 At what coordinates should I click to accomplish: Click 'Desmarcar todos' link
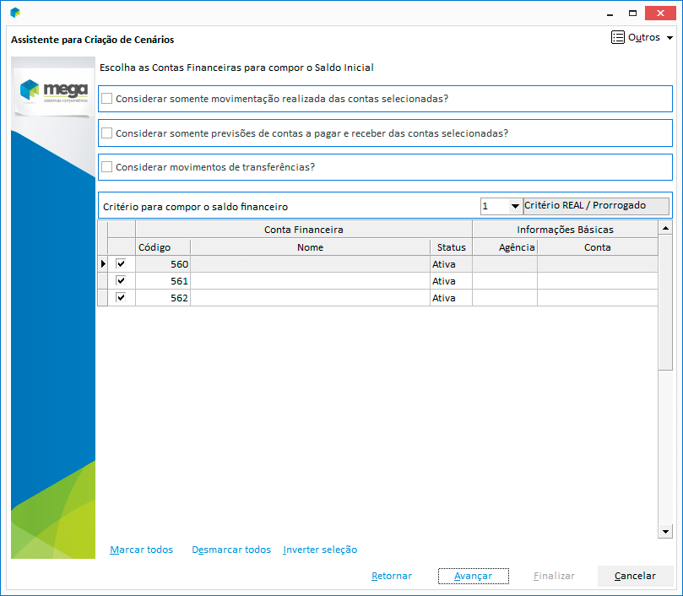231,550
